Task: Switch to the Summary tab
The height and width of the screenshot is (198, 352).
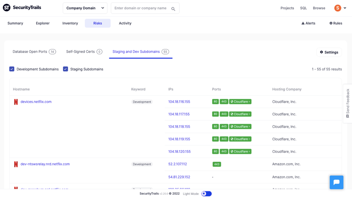Action: 15,23
